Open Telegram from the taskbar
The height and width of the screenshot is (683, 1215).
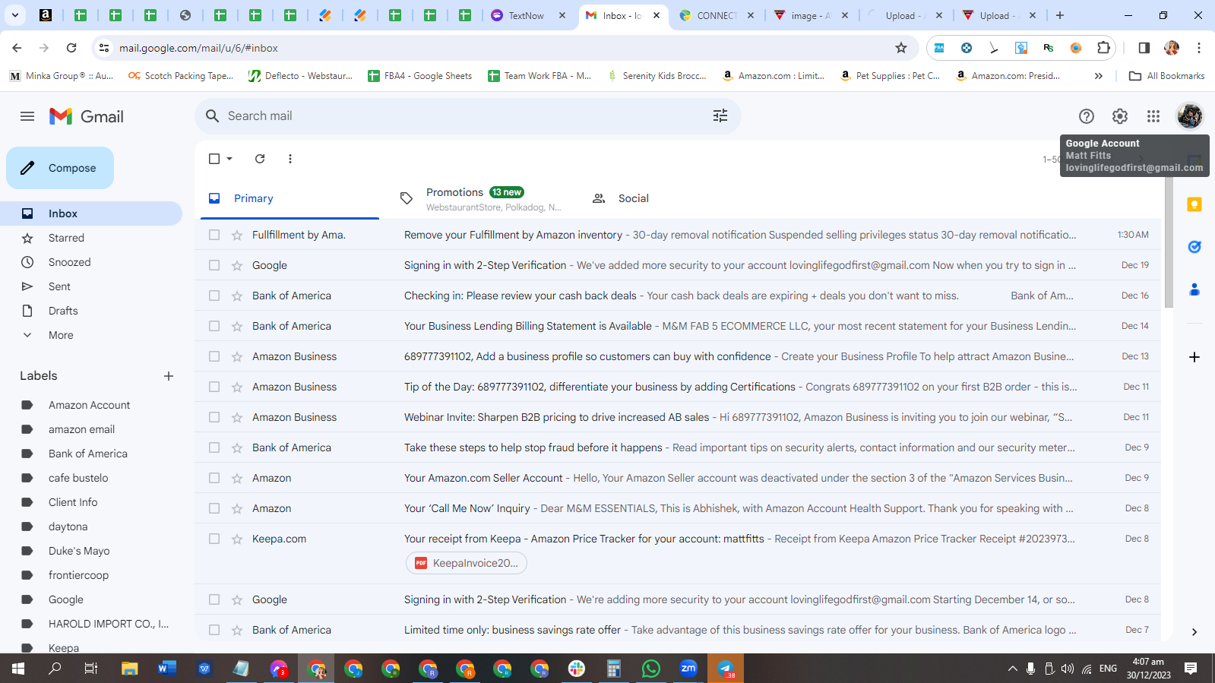pos(726,669)
